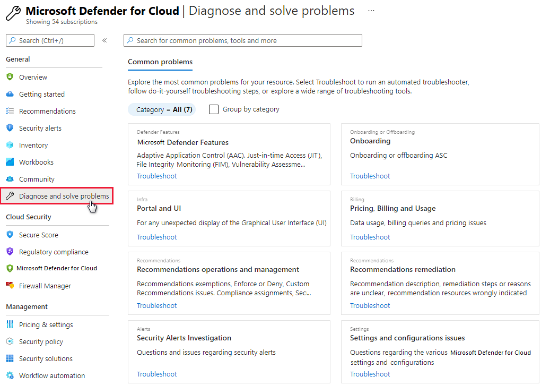Click Troubleshoot under Microsoft Defender Features
Image resolution: width=541 pixels, height=385 pixels.
(x=156, y=176)
